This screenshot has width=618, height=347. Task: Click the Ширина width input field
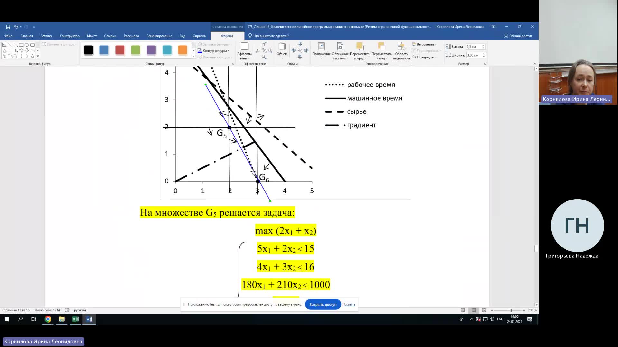tap(473, 55)
